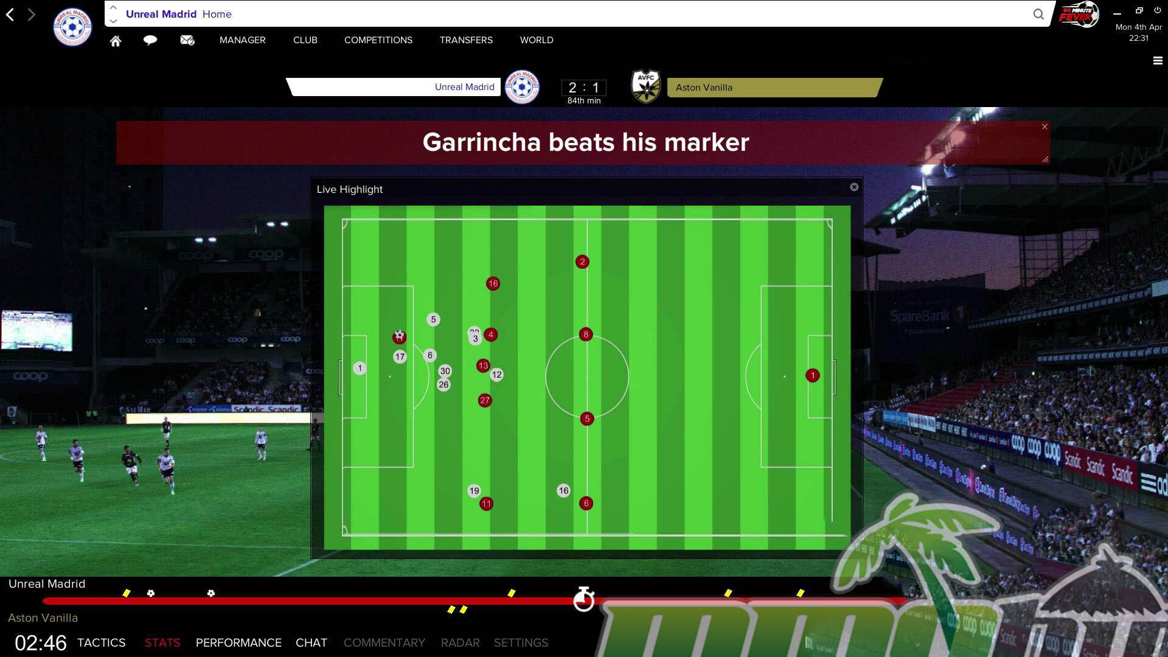Select white player number 16
This screenshot has height=657, width=1168.
(564, 490)
